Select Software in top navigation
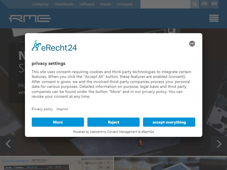227x170 pixels. [x=87, y=4]
